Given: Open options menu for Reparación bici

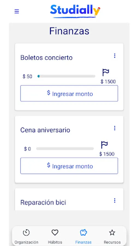Looking at the screenshot, I should 115,201.
